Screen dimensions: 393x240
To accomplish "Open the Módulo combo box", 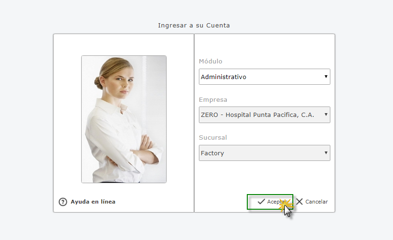I will pyautogui.click(x=264, y=77).
